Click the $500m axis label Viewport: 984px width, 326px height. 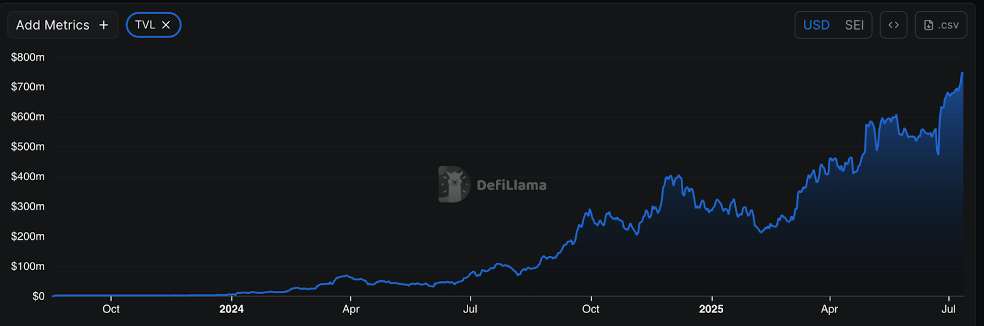(x=28, y=146)
